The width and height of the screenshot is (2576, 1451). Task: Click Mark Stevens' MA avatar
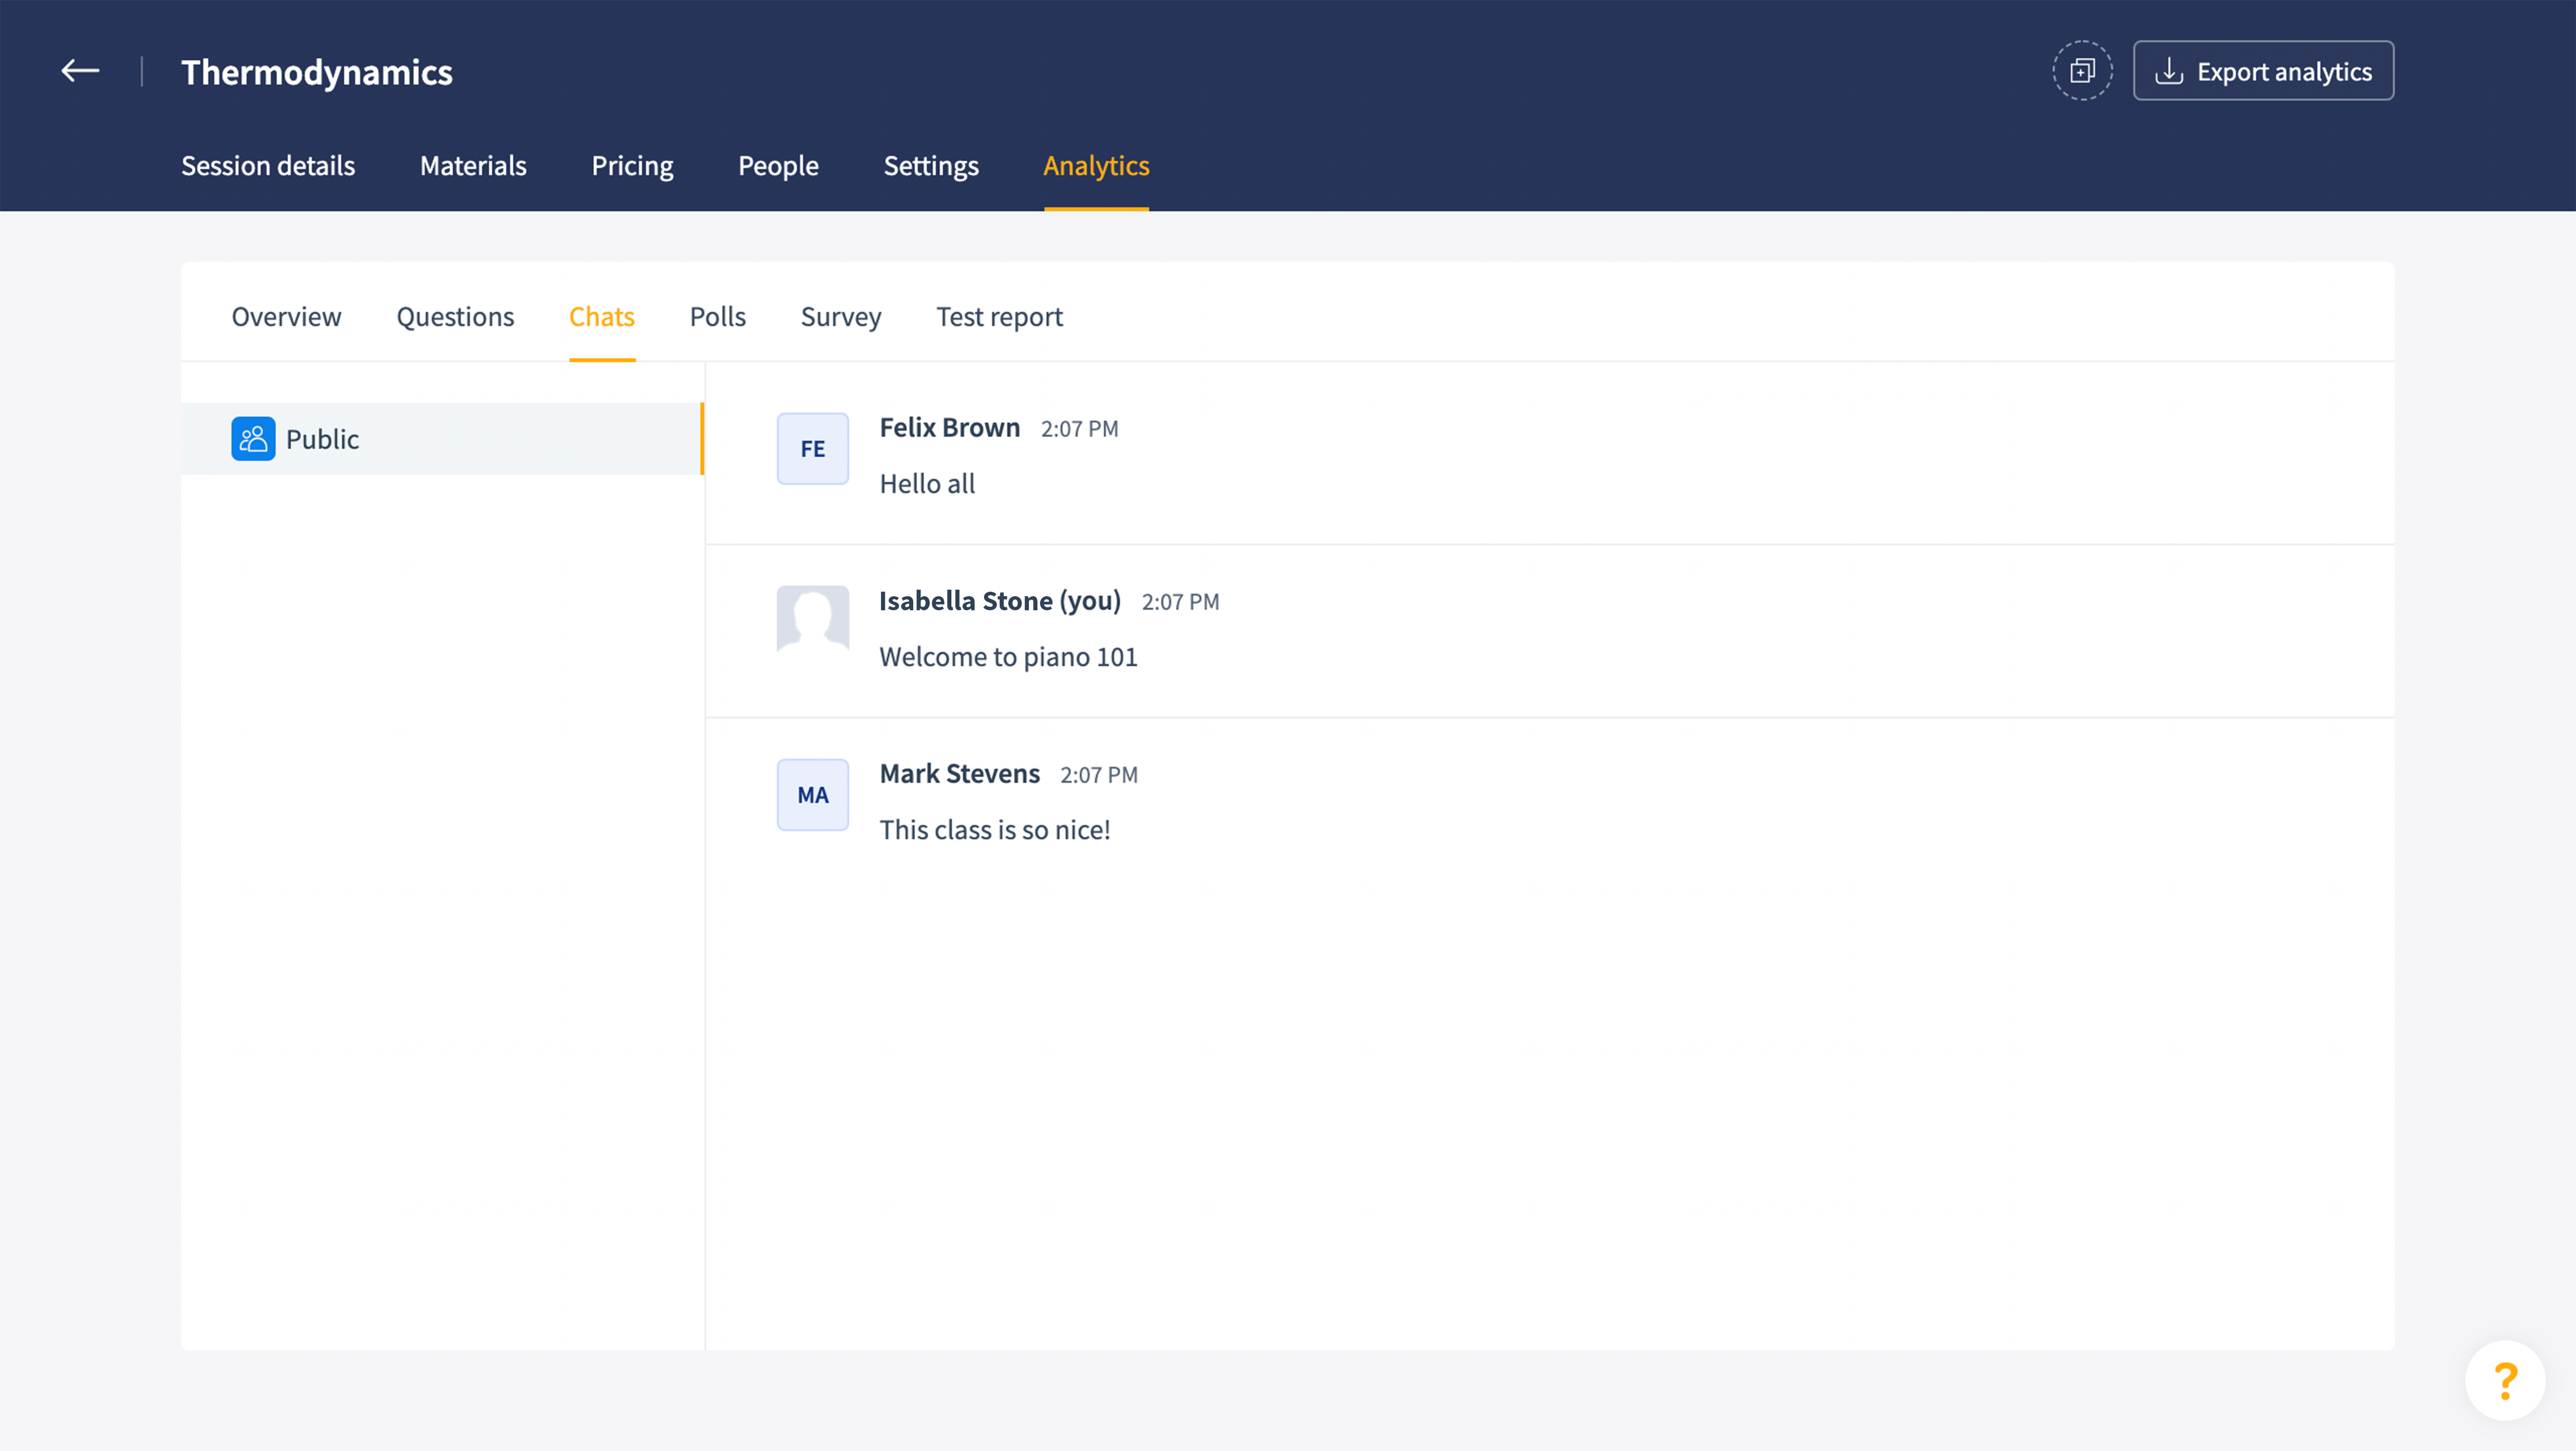[x=813, y=795]
